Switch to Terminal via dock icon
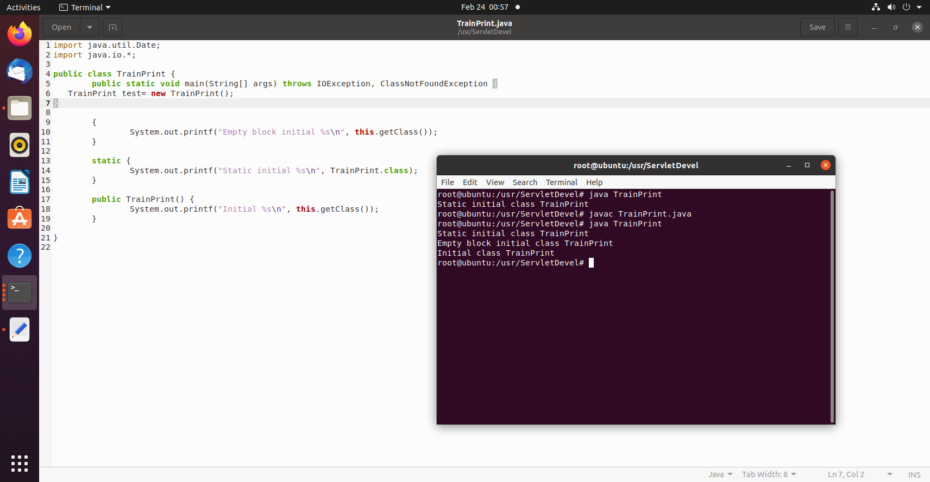The height and width of the screenshot is (482, 930). click(20, 293)
